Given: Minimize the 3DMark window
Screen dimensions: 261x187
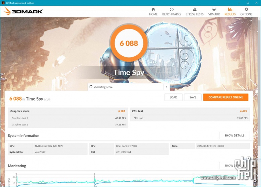Looking at the screenshot, I should pos(239,3).
